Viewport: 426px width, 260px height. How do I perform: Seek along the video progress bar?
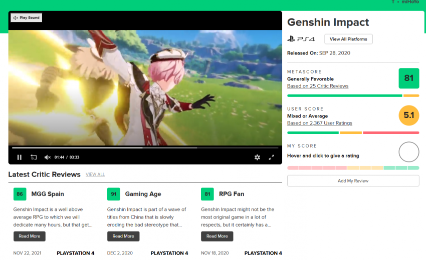click(145, 148)
